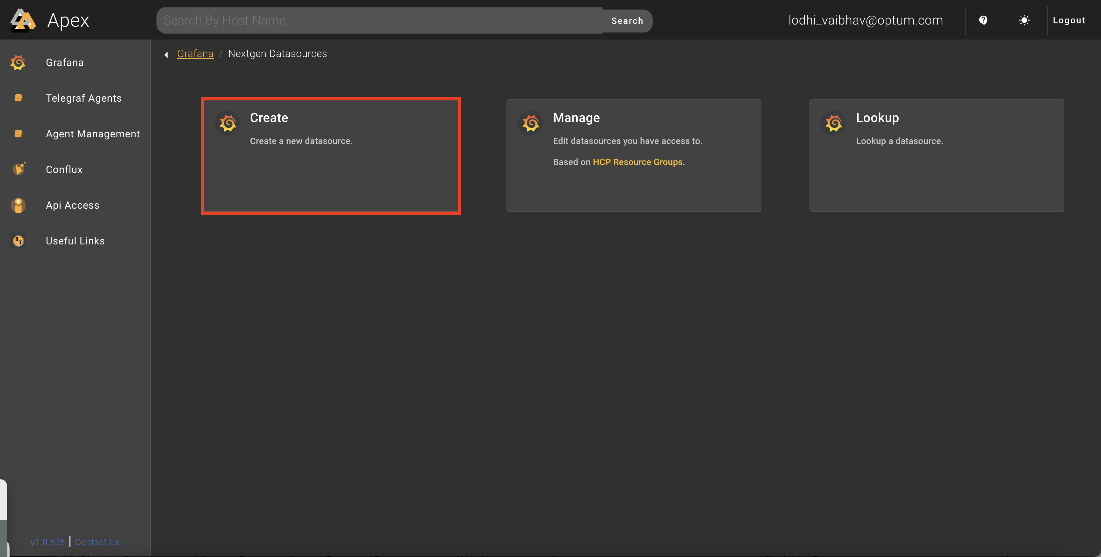Click the Useful Links sidebar icon
The image size is (1101, 557).
tap(18, 241)
